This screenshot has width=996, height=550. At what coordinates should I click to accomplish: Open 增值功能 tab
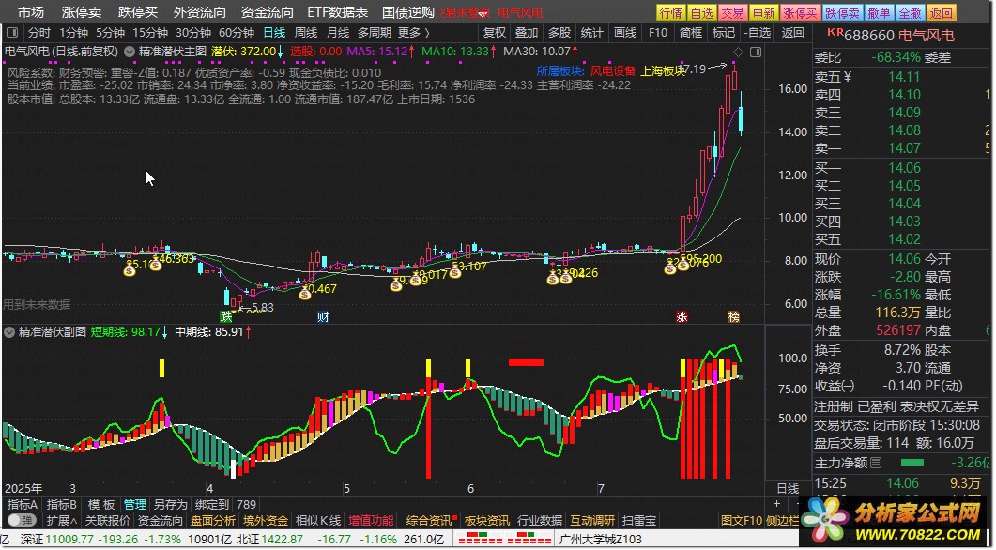click(372, 521)
